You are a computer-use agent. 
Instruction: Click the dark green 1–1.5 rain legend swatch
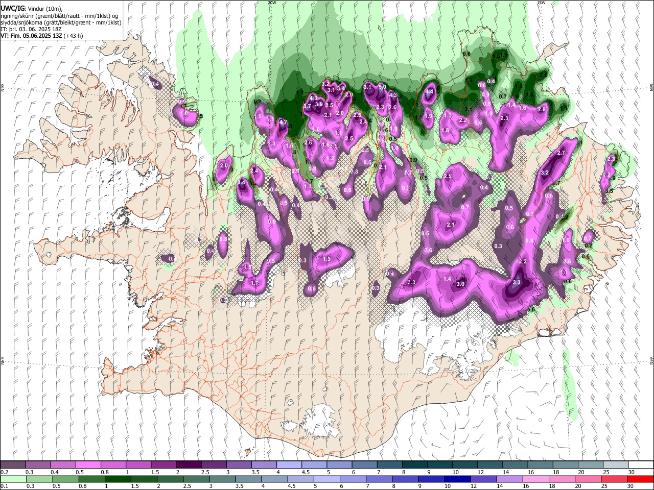[118, 479]
